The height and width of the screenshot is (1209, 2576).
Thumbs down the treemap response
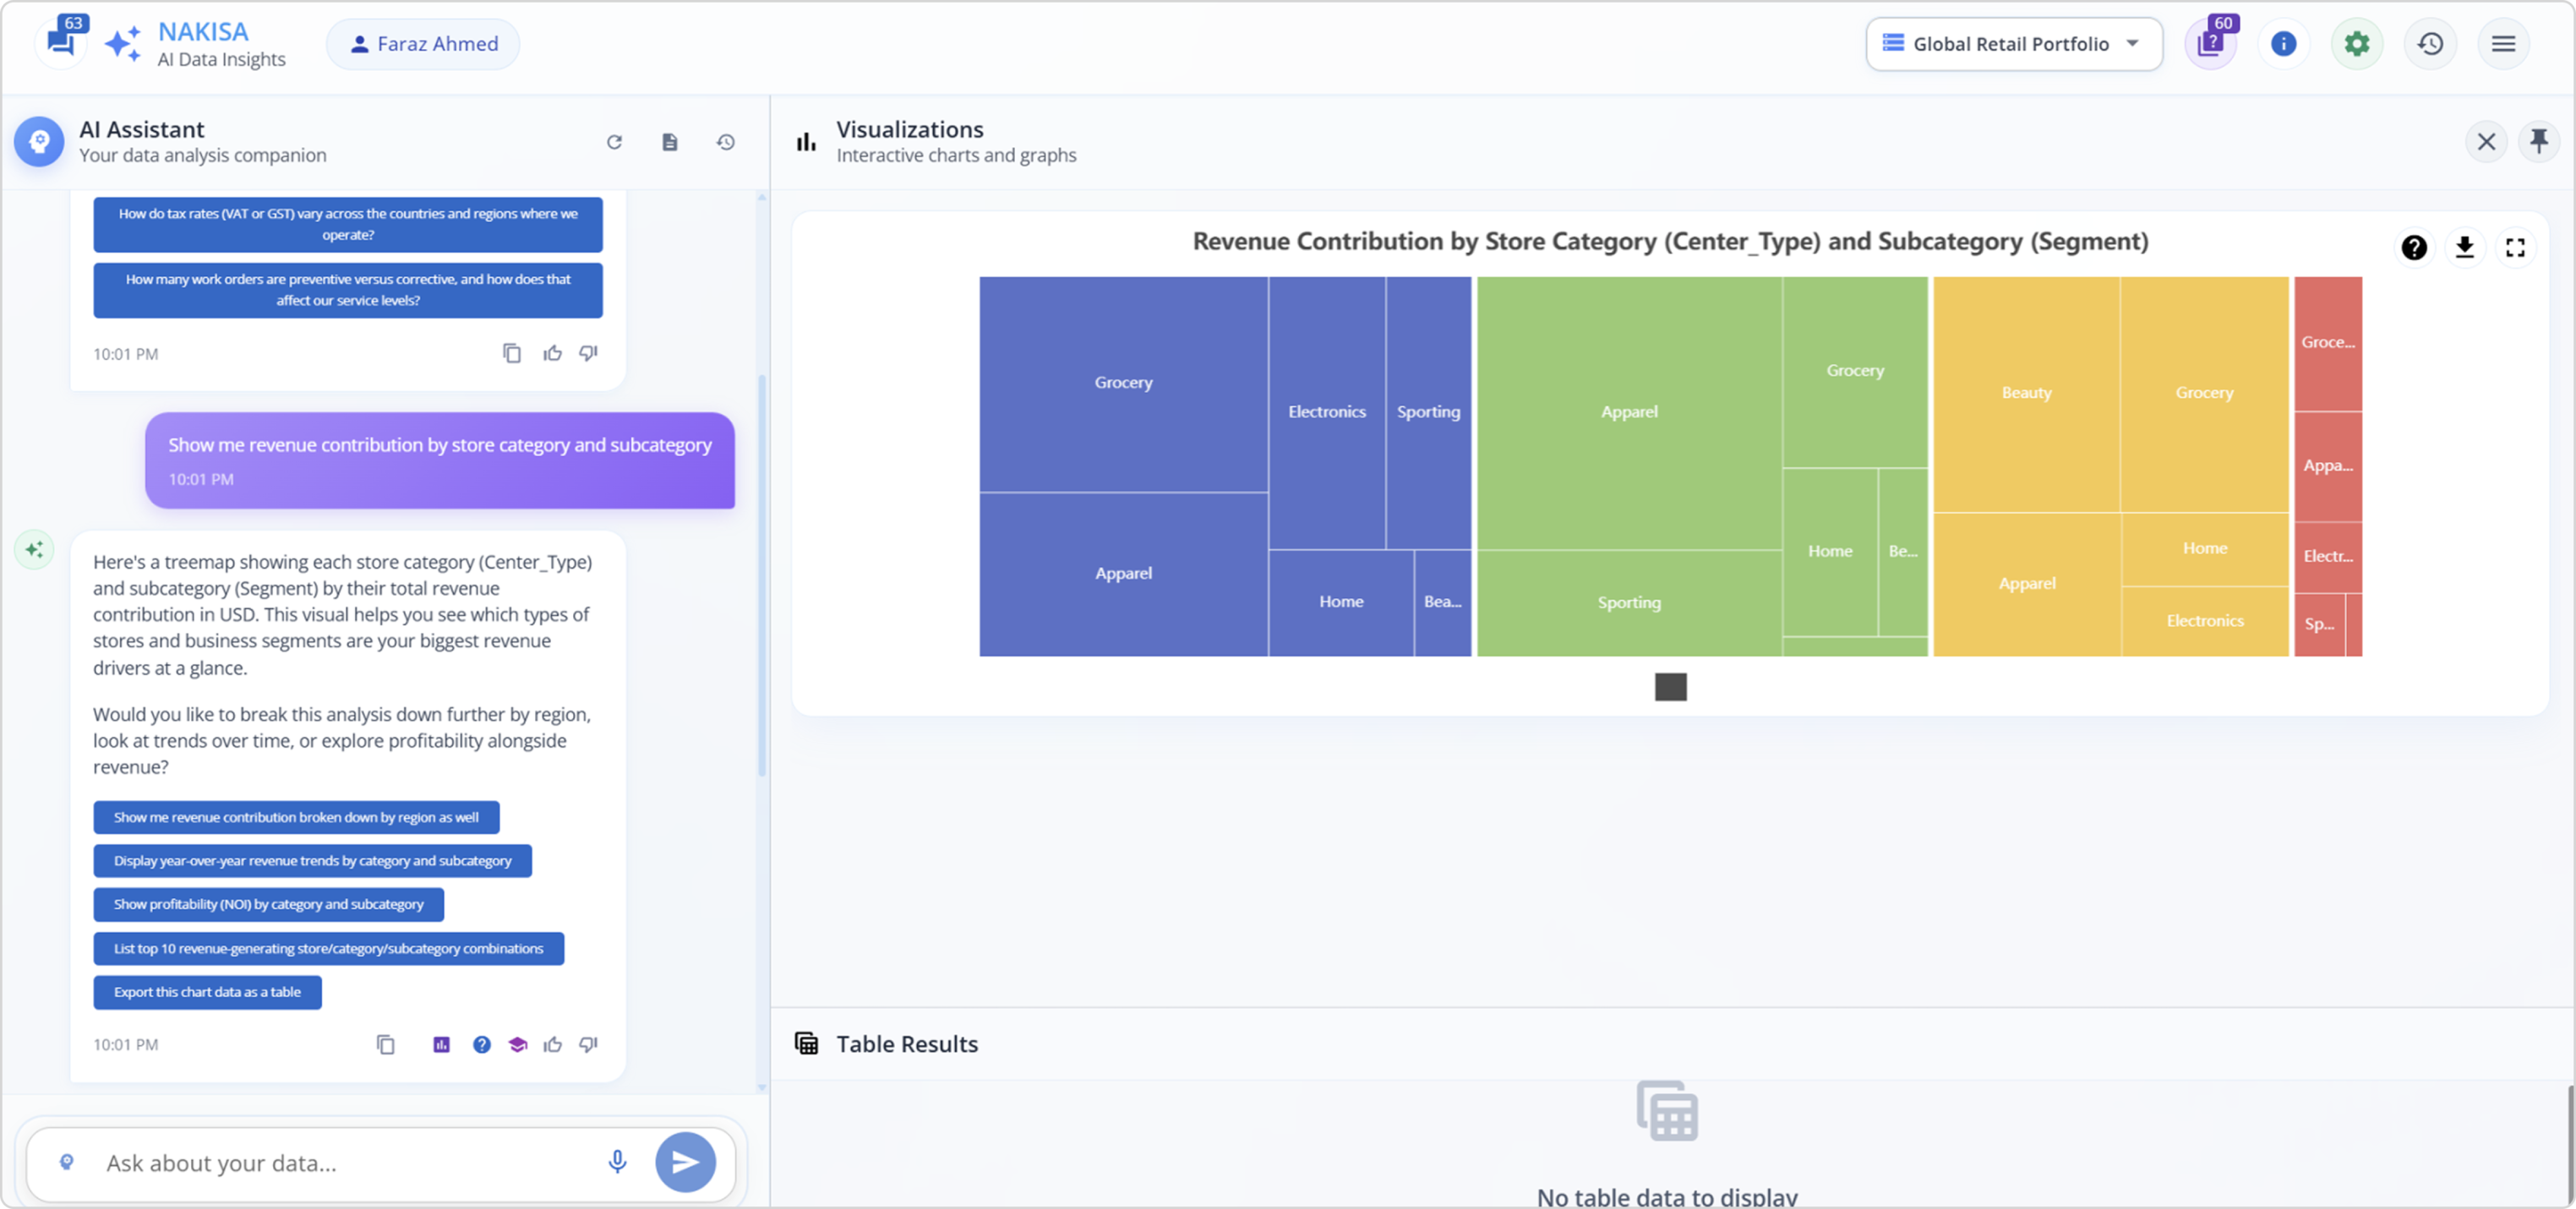click(x=588, y=1044)
